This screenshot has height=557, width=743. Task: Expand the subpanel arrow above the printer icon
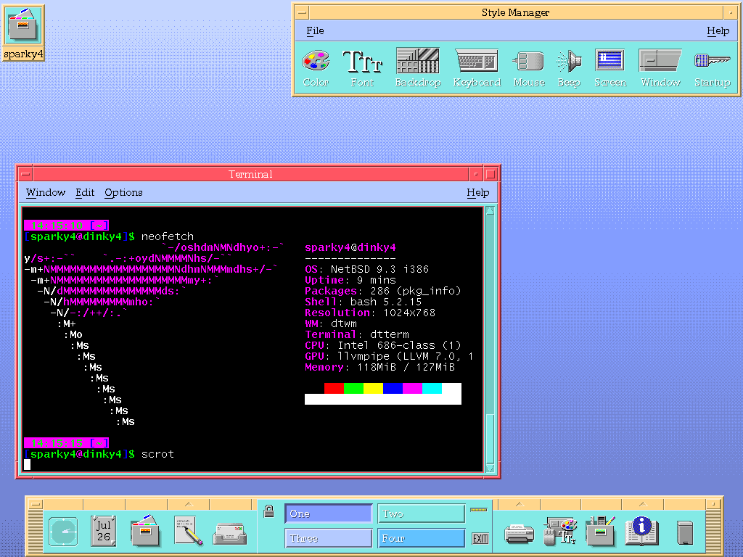tap(520, 503)
